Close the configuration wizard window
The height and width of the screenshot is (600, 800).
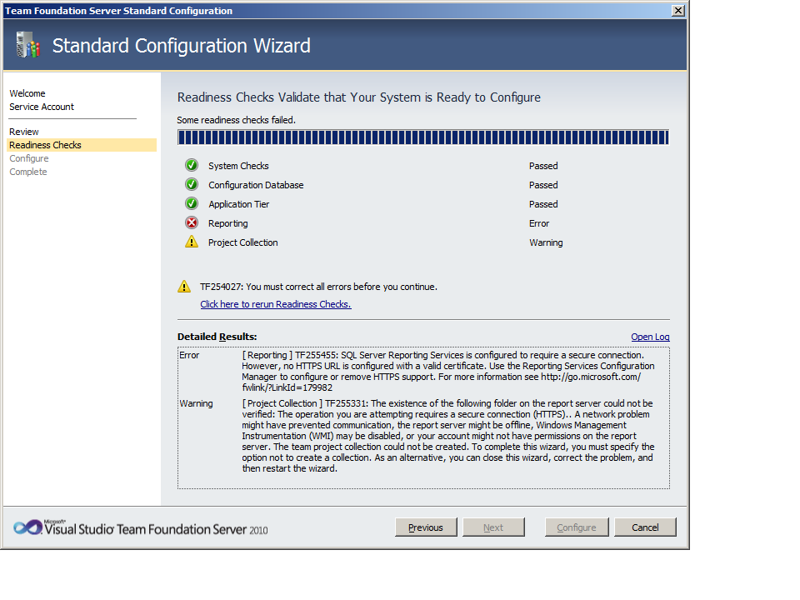(x=678, y=11)
